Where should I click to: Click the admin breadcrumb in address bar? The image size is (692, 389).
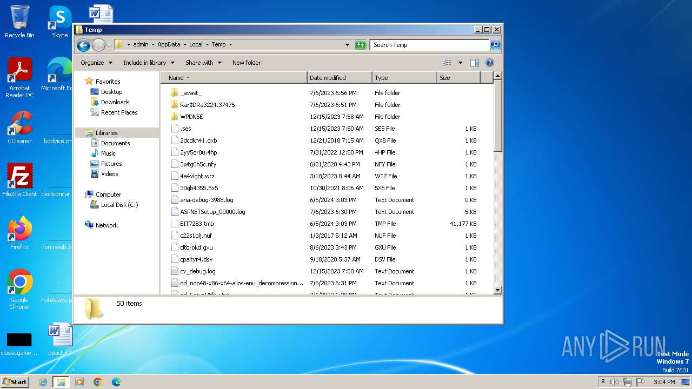pos(141,45)
